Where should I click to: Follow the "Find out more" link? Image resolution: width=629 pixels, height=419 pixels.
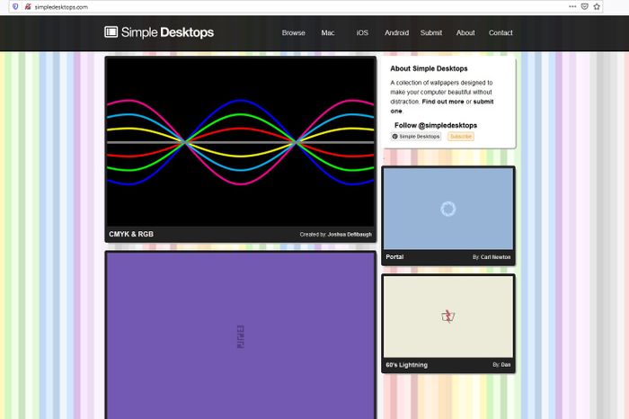coord(443,102)
